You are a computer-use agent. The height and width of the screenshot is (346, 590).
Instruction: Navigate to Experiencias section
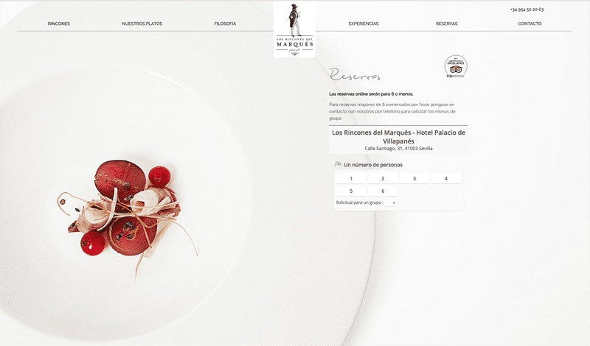(364, 24)
